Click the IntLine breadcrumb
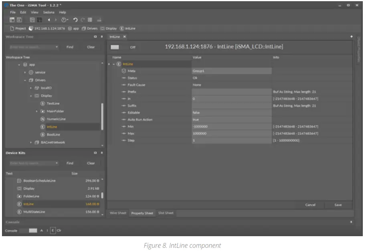Viewport: 366px width, 251px height. coord(128,28)
